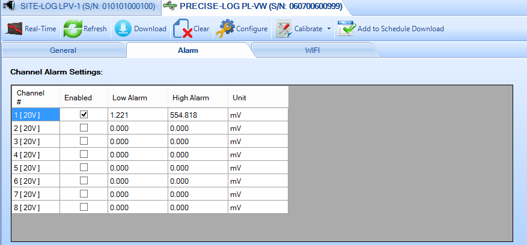Enable the alarm checkbox for channel 2
The image size is (527, 245).
[84, 128]
